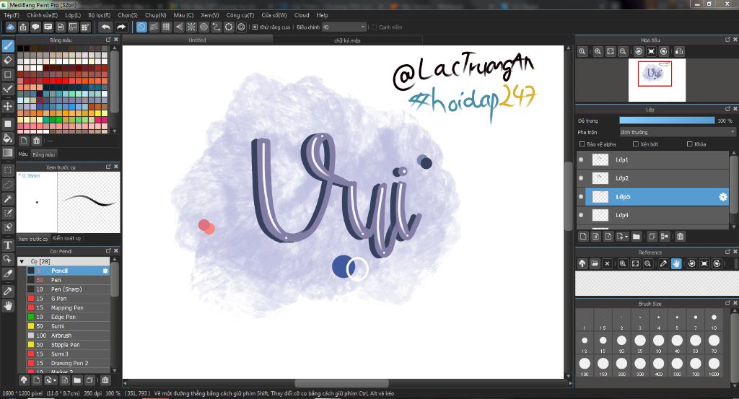Screen dimensions: 739x399
Task: Open settings gear of layer Lớp5
Action: click(723, 197)
